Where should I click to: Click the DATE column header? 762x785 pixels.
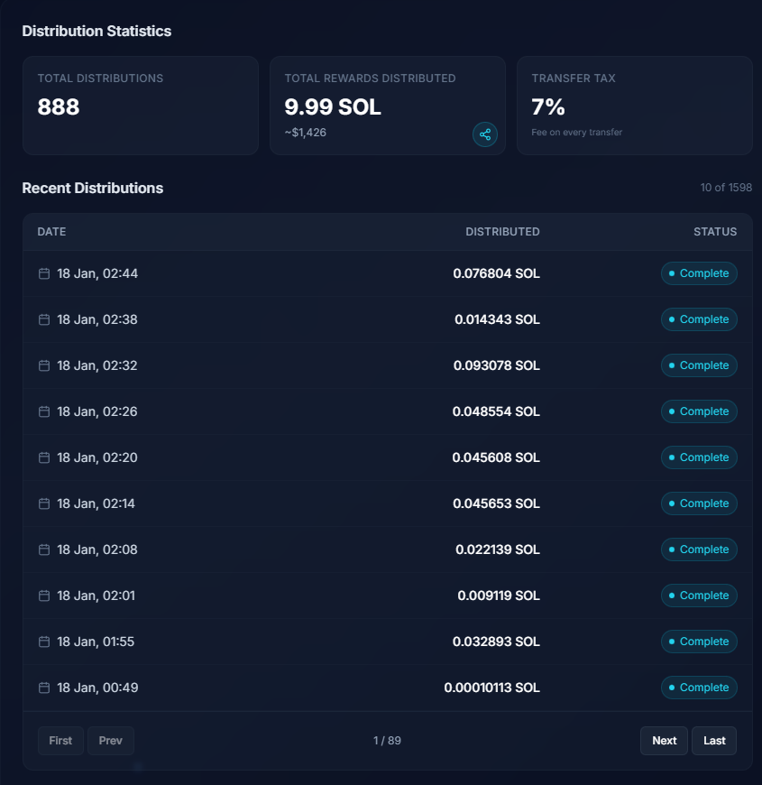(51, 232)
